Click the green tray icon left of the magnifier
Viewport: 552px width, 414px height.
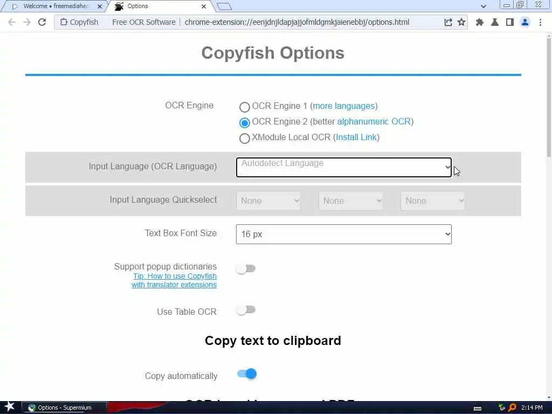502,408
